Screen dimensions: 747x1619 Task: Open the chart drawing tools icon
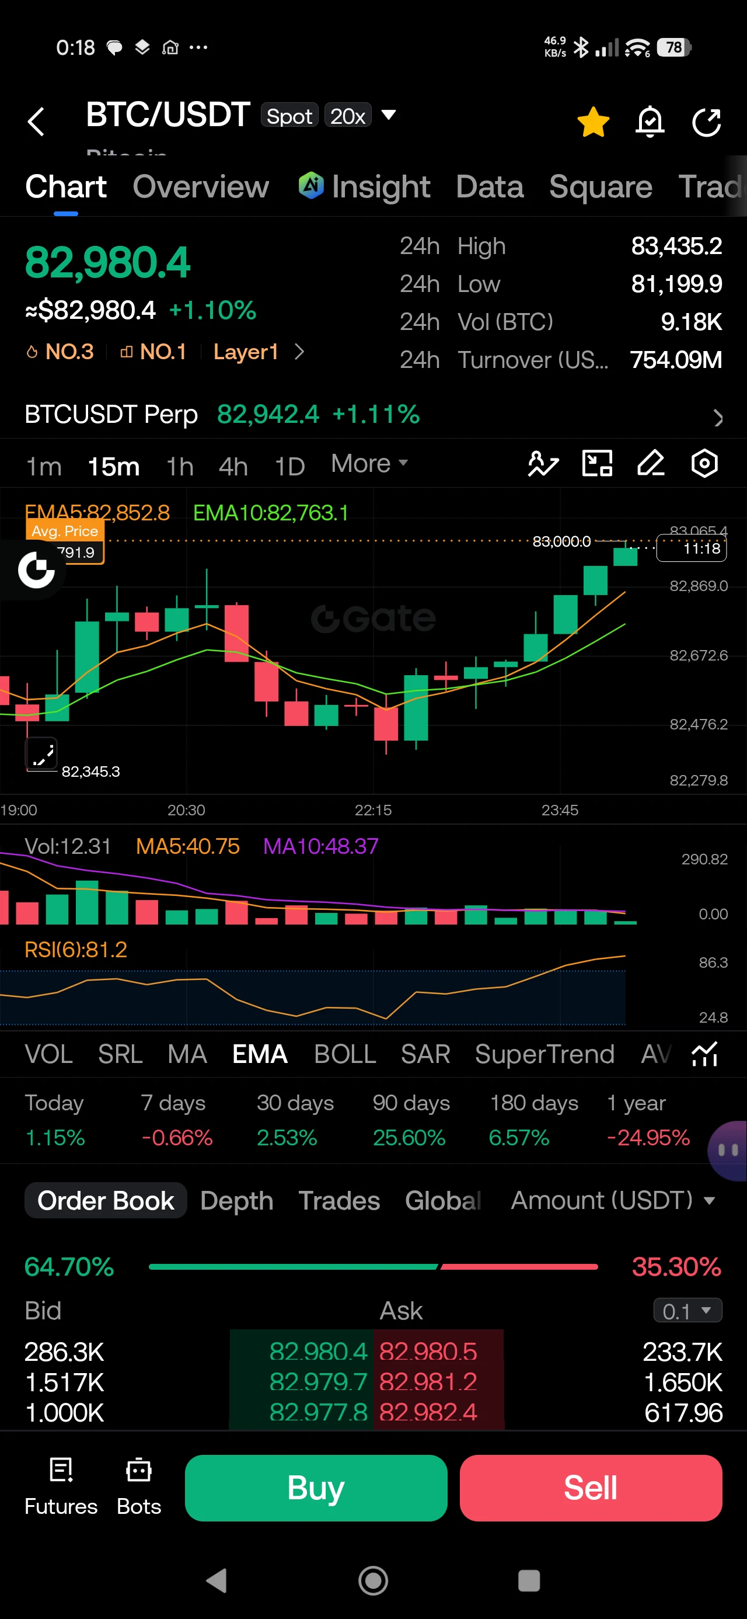point(543,464)
